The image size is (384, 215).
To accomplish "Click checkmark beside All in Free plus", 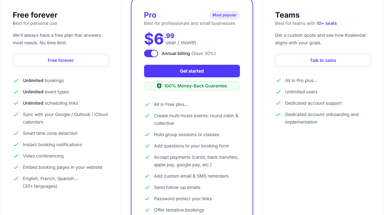I will click(147, 104).
